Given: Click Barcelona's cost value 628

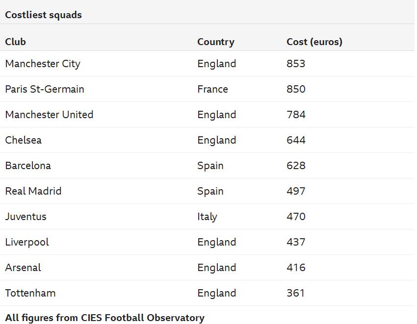Looking at the screenshot, I should tap(296, 166).
